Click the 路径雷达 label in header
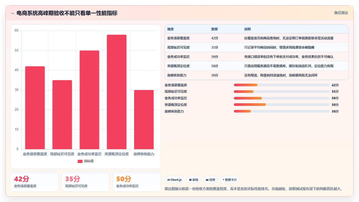The width and height of the screenshot is (359, 202). tap(341, 13)
